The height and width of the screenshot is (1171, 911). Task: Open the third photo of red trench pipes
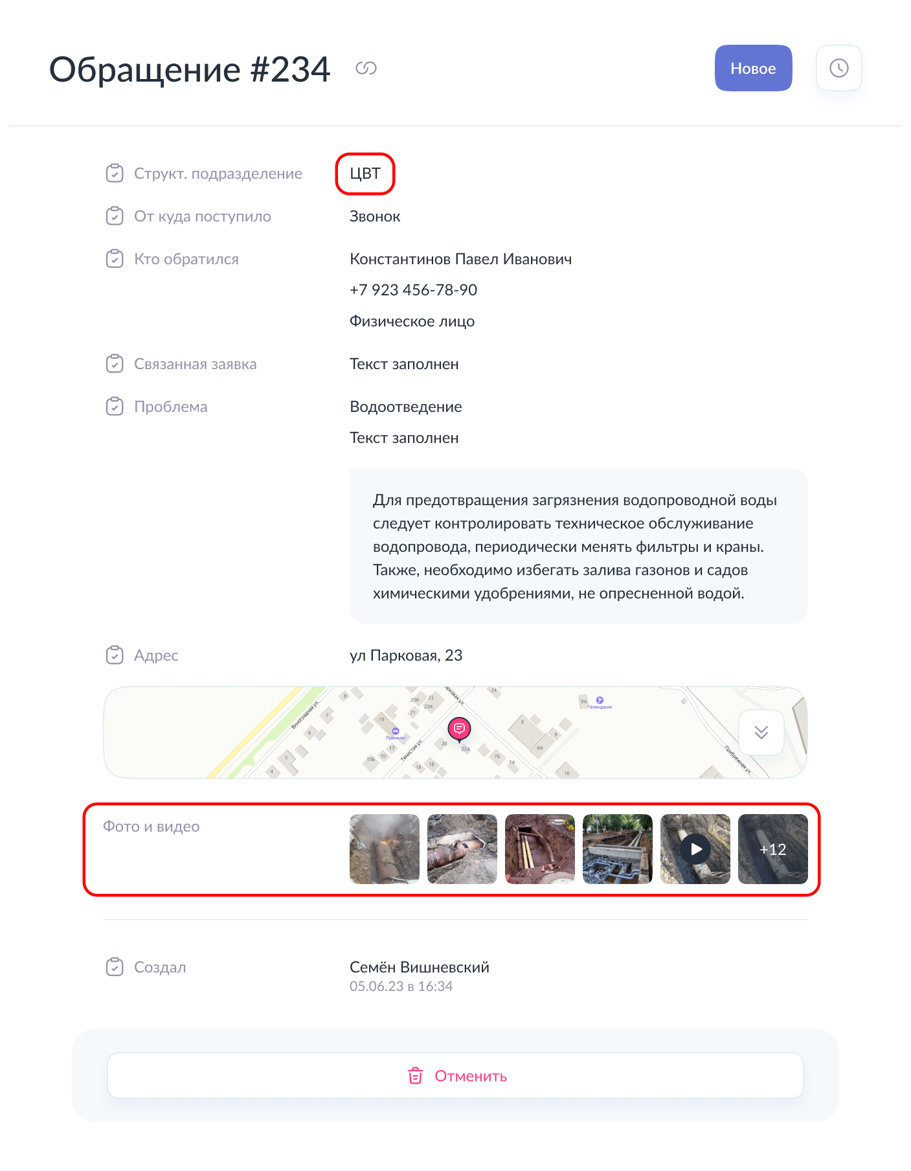[x=540, y=849]
